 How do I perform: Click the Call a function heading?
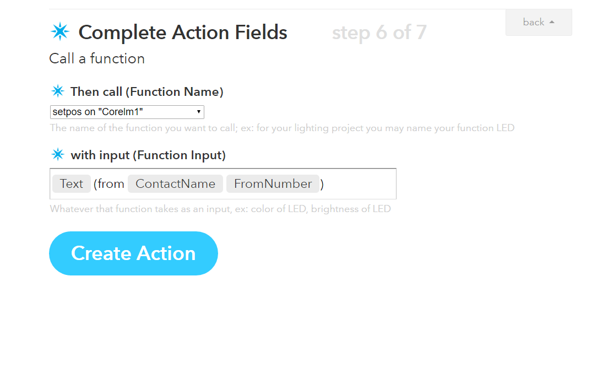pos(97,58)
